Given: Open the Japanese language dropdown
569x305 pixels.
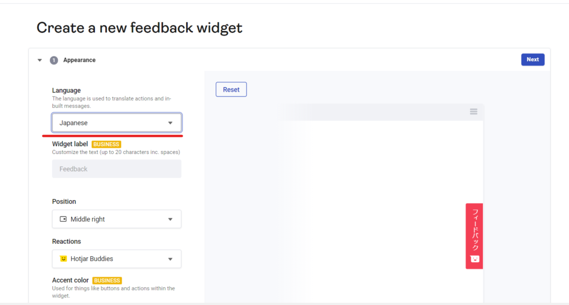Looking at the screenshot, I should coord(111,123).
